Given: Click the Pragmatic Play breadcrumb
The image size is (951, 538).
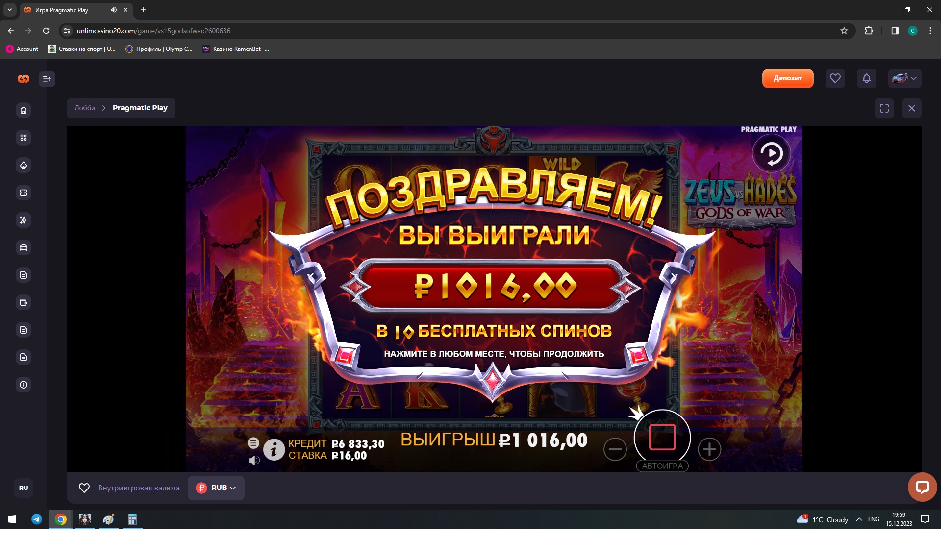Looking at the screenshot, I should tap(140, 108).
